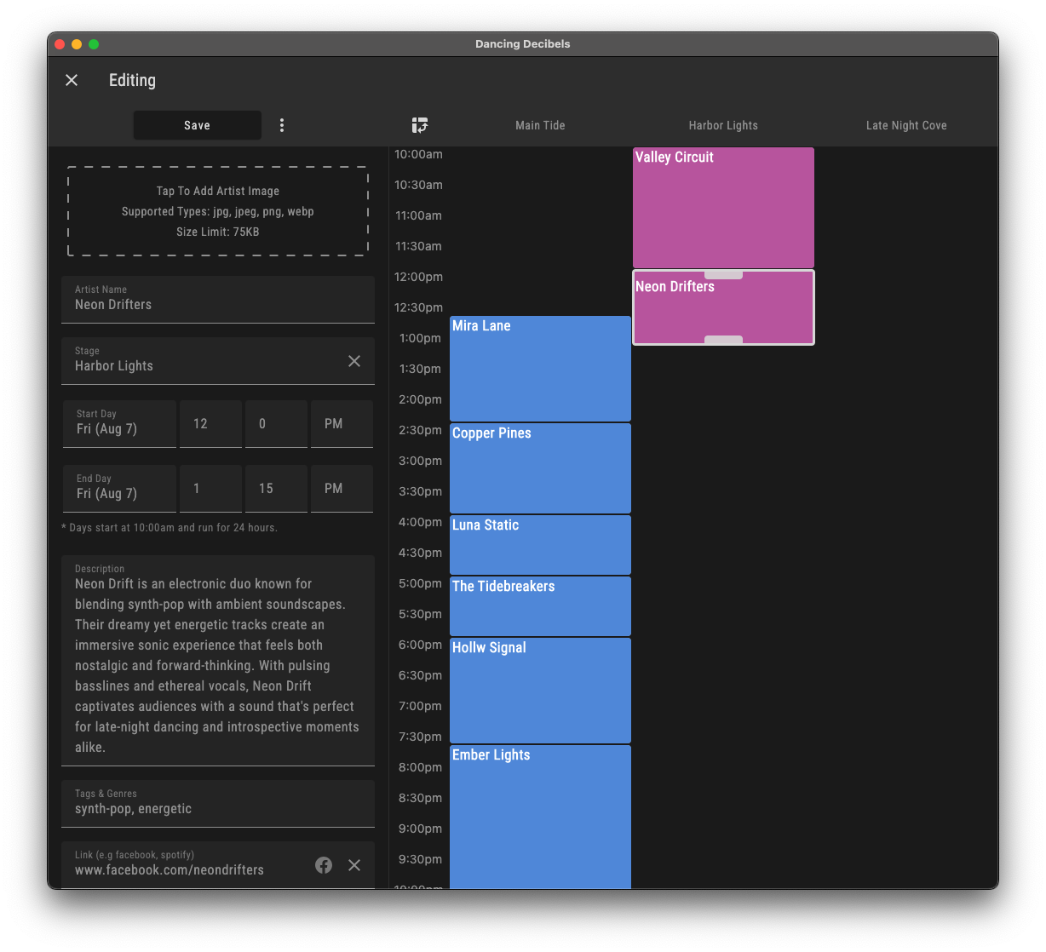Viewport: 1046px width, 952px height.
Task: Select the Valley Circuit schedule block
Action: point(722,207)
